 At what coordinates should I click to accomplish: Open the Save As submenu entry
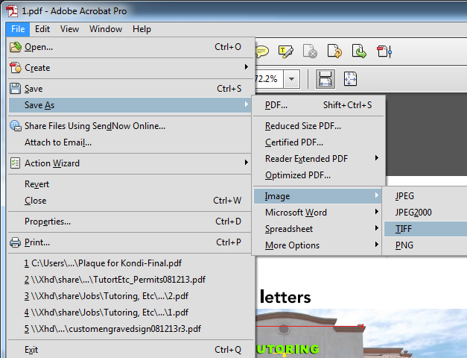tap(130, 105)
